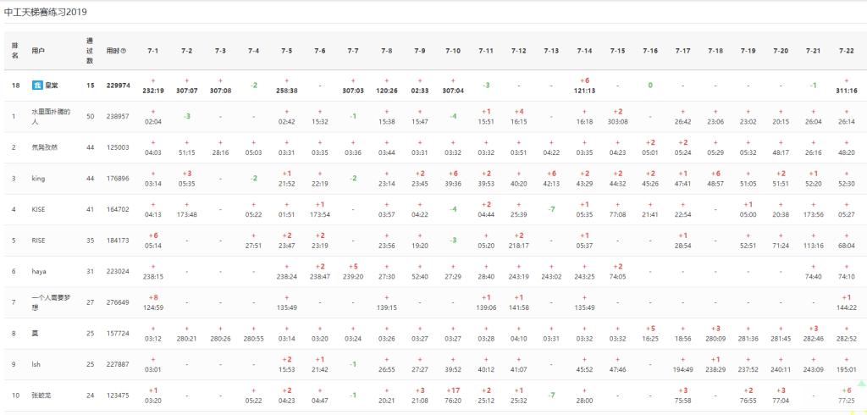Open user king's profile
867x415 pixels.
(x=38, y=179)
